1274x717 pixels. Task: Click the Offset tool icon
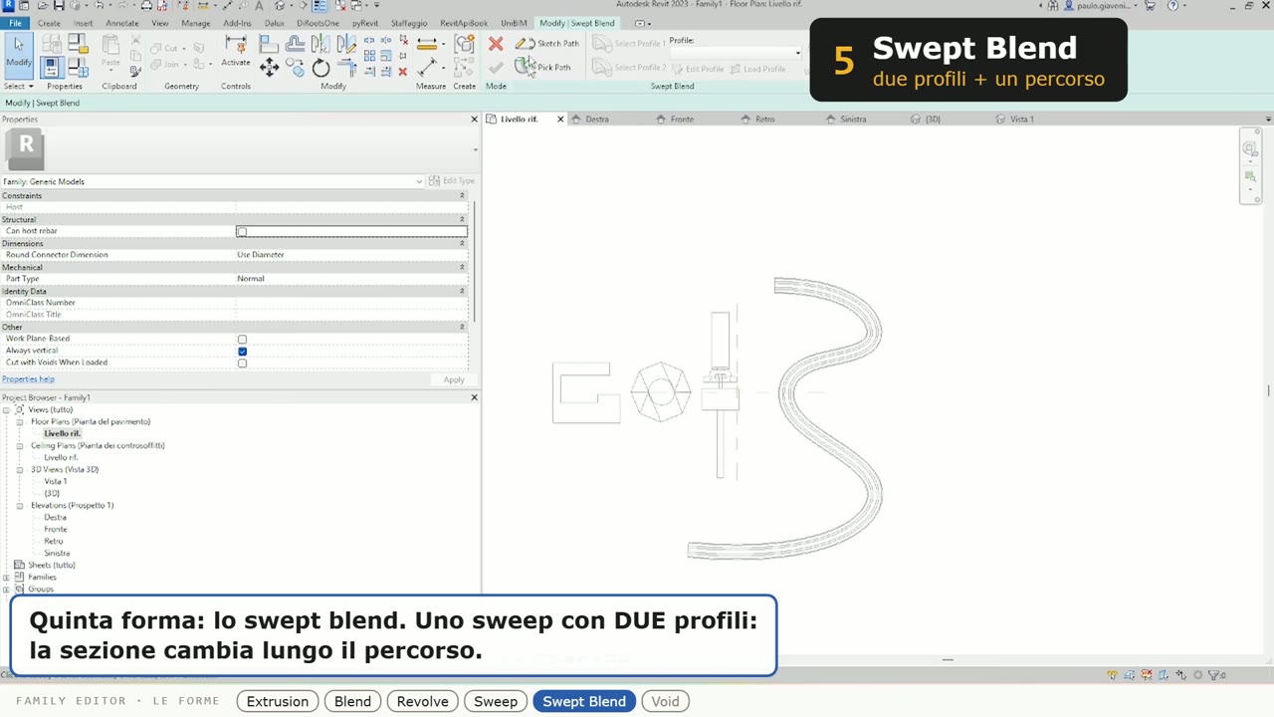pos(295,43)
